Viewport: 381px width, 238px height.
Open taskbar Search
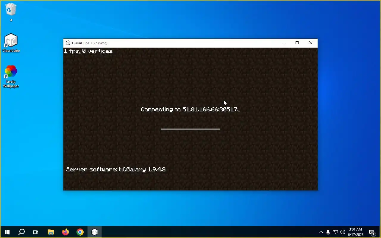pyautogui.click(x=21, y=232)
